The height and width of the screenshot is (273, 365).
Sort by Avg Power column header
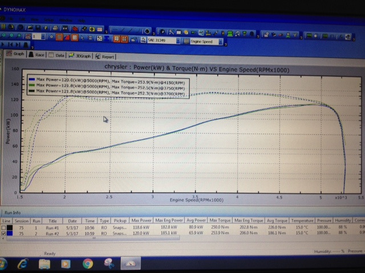196,220
